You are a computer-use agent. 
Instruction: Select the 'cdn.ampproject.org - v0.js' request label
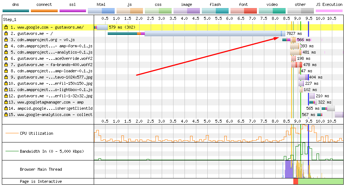coord(46,40)
